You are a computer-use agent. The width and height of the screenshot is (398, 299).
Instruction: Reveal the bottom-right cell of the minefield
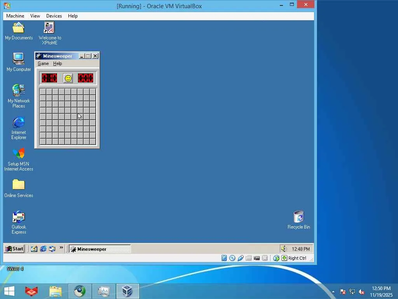tap(93, 142)
